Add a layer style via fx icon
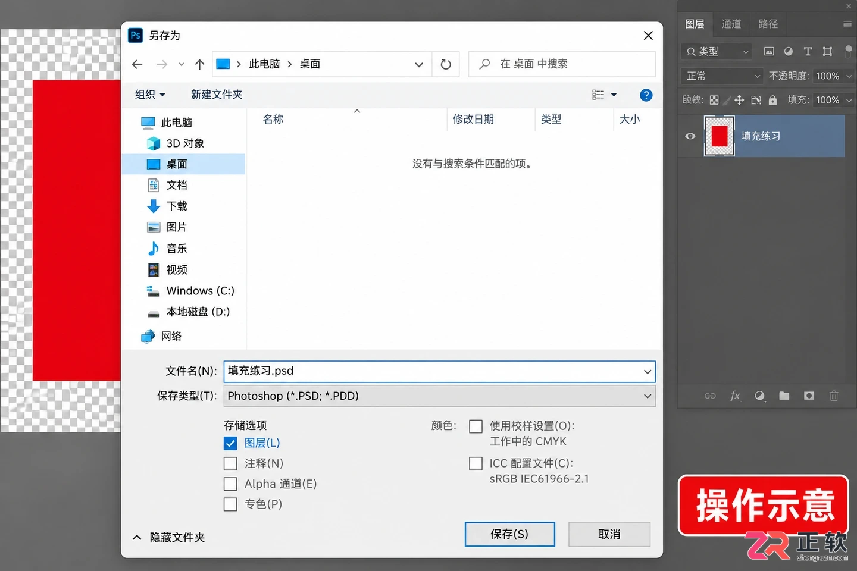 735,396
